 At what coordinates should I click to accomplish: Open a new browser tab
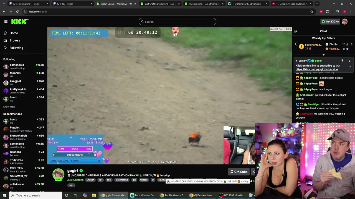pyautogui.click(x=317, y=4)
